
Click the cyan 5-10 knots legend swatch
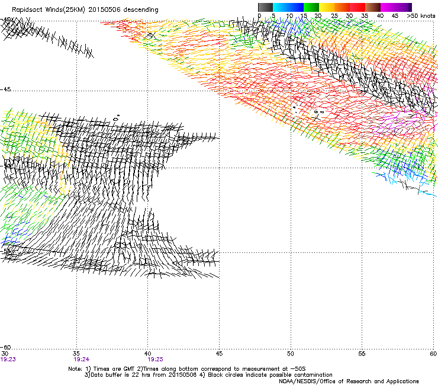(x=281, y=7)
